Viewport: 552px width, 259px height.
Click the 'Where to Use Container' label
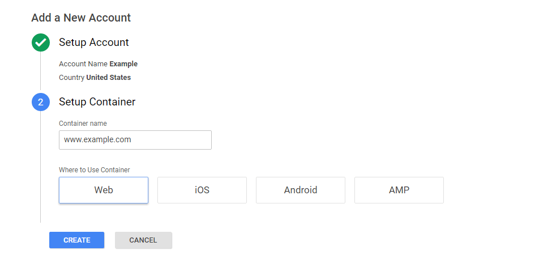(x=95, y=170)
